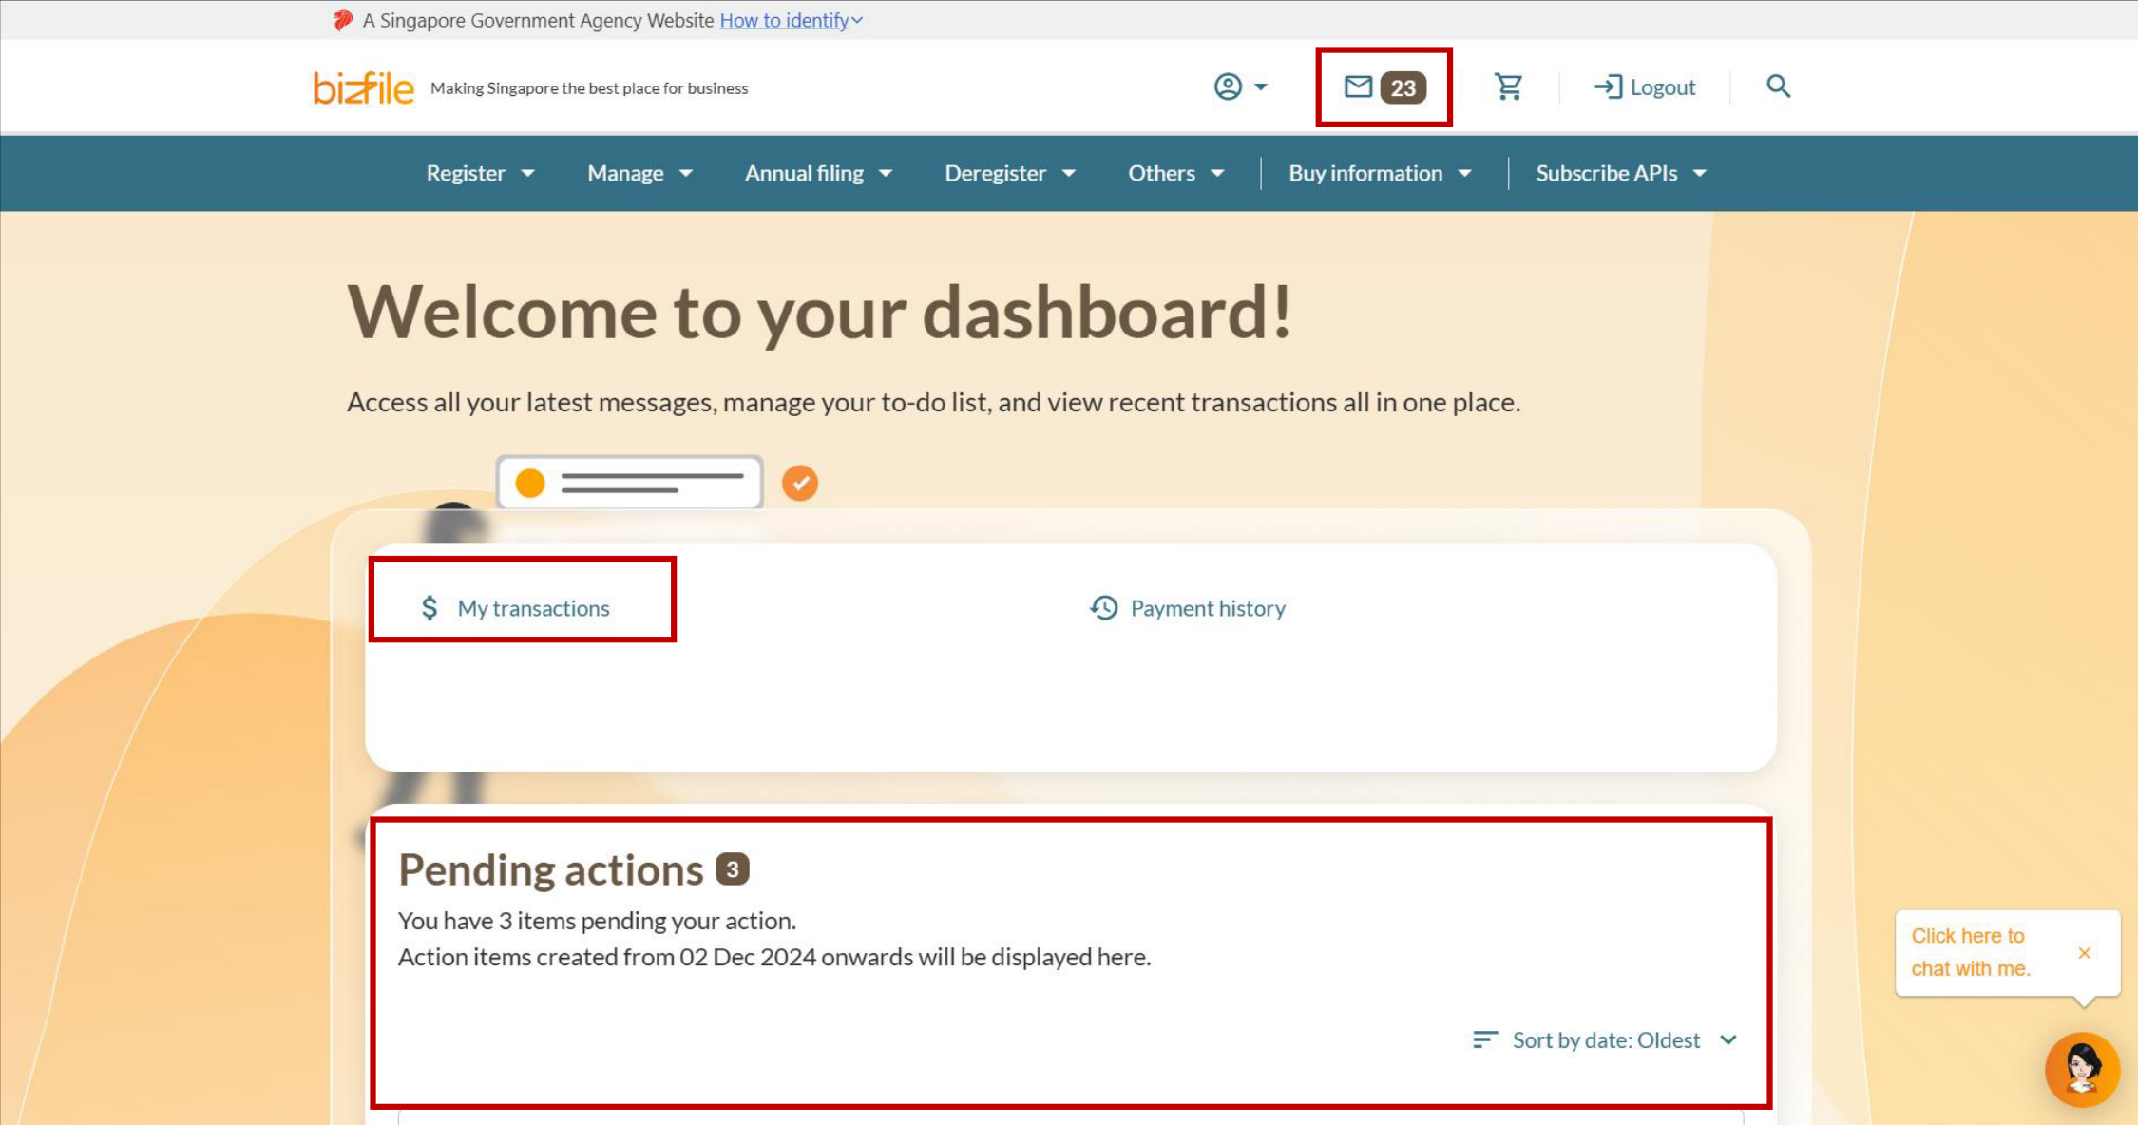The image size is (2138, 1125).
Task: Expand the Subscribe APIs menu
Action: 1622,173
